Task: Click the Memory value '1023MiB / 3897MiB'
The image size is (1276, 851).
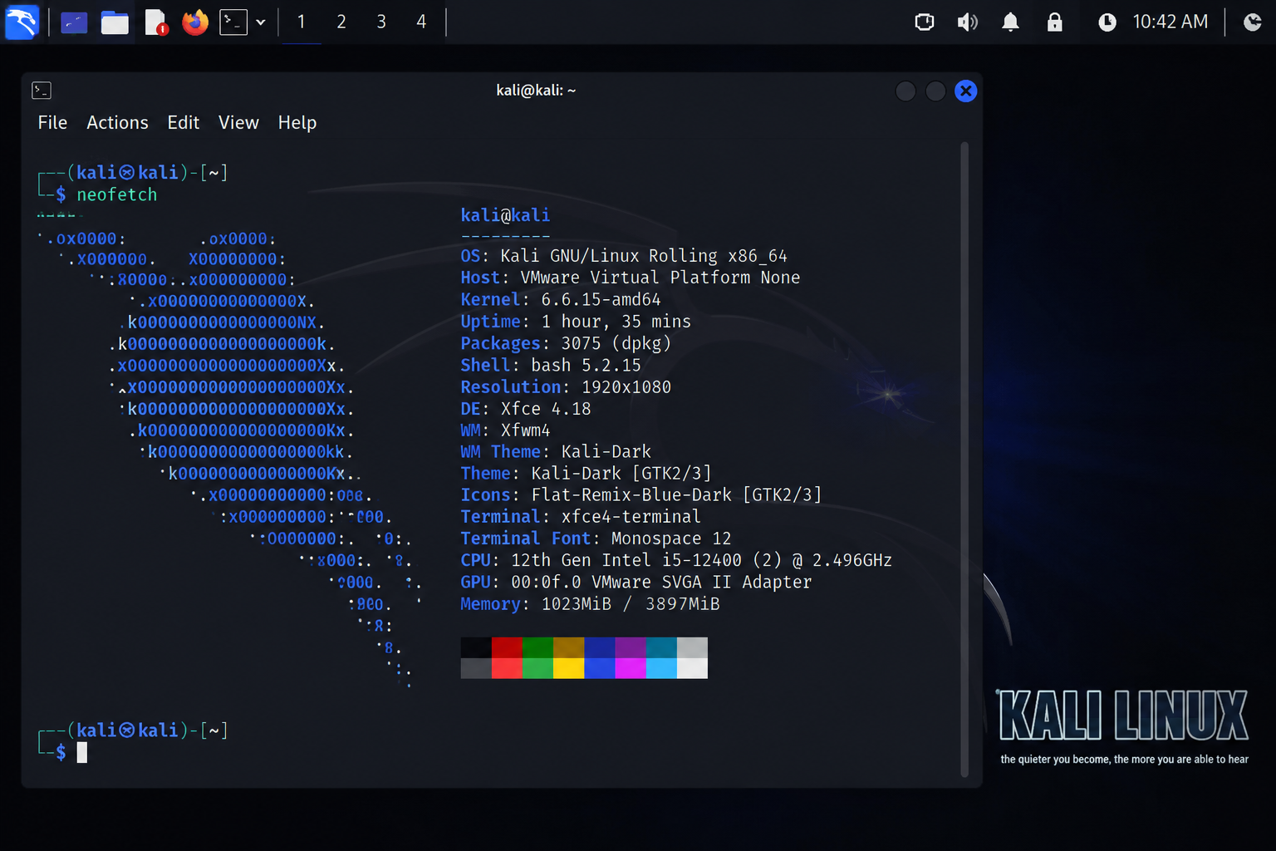Action: (631, 604)
